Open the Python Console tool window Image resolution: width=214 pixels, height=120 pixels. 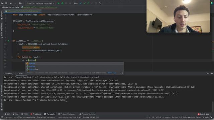(87, 114)
